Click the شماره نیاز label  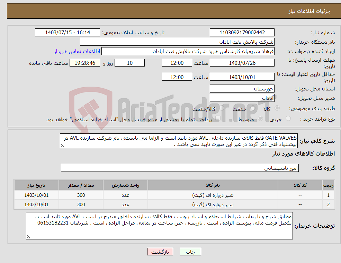click(323, 33)
